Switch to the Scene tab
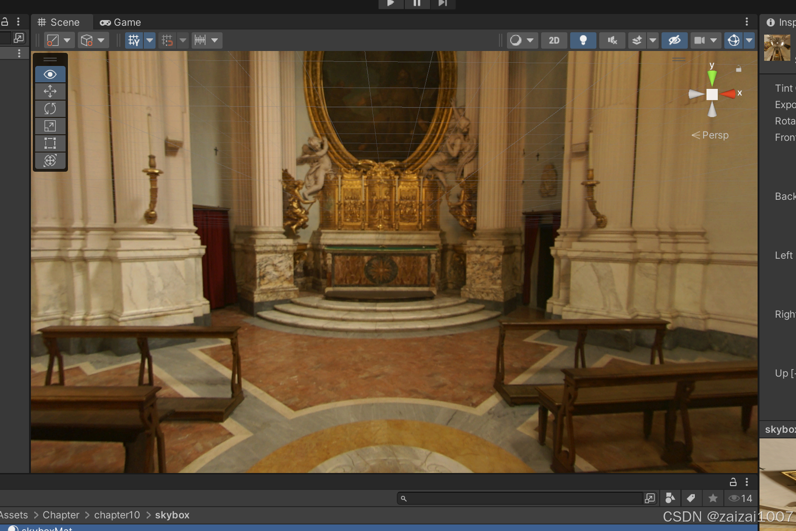 [x=59, y=22]
